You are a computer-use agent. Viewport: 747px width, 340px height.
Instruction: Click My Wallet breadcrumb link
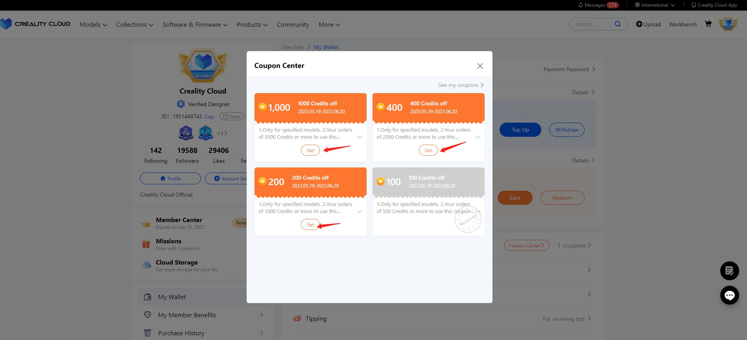(326, 47)
